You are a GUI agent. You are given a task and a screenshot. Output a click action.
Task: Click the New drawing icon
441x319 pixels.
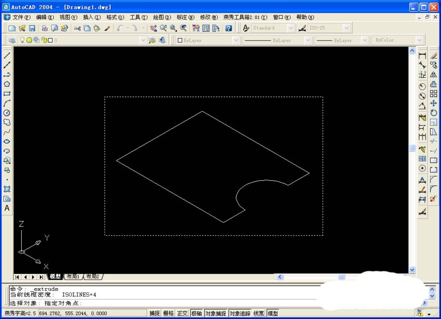tap(12, 28)
